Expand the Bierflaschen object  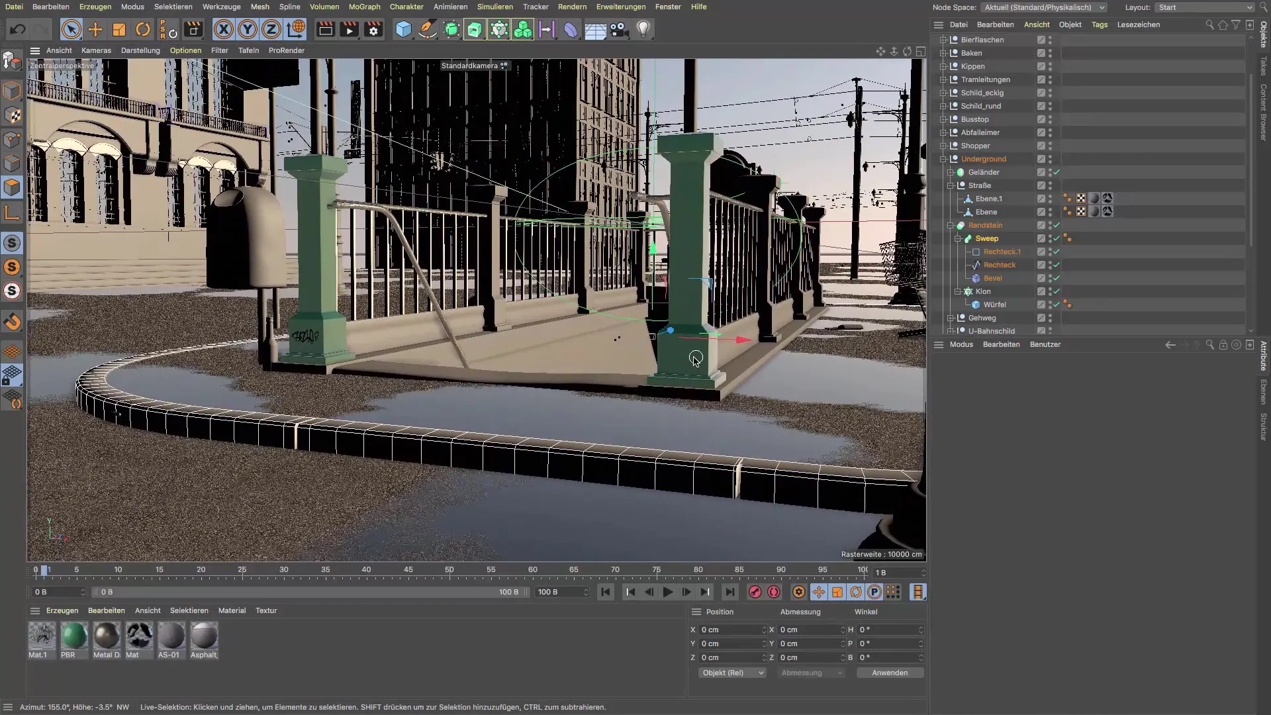pyautogui.click(x=943, y=40)
